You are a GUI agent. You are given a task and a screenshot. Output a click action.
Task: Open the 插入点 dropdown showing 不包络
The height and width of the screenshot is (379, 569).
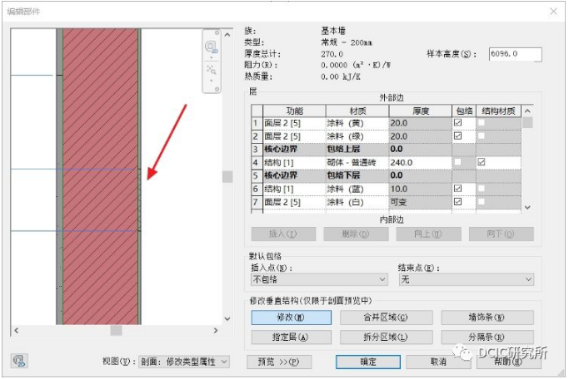(x=319, y=279)
